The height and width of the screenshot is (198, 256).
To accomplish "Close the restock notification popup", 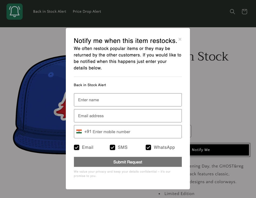I will click(180, 39).
